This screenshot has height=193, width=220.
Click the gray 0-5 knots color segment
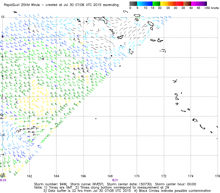(133, 4)
